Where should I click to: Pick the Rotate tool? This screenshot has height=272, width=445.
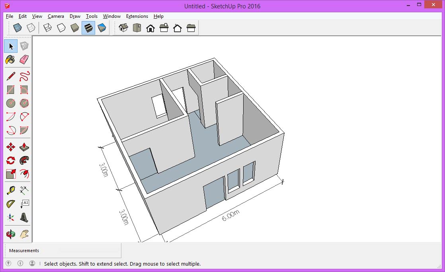click(10, 160)
